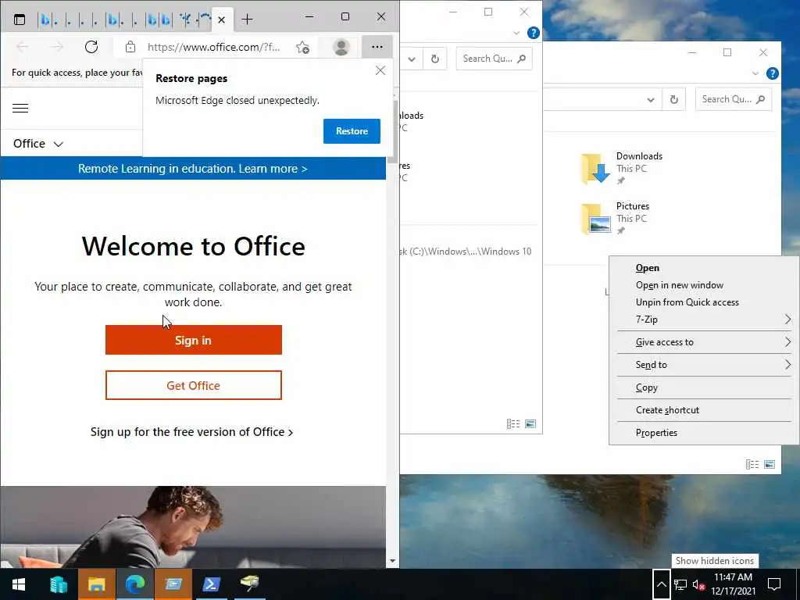The height and width of the screenshot is (600, 800).
Task: Open the taskbar clock and date
Action: (x=733, y=584)
